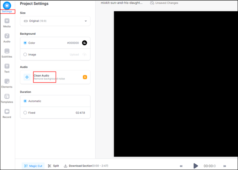Click the Settings label under top icon

tap(7, 11)
